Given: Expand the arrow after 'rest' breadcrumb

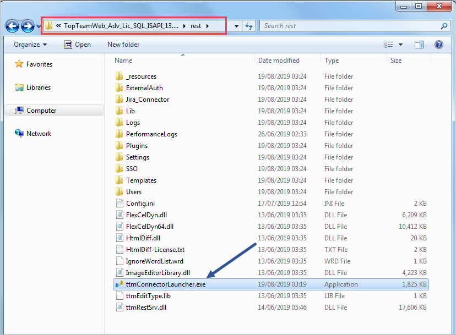Looking at the screenshot, I should [208, 26].
